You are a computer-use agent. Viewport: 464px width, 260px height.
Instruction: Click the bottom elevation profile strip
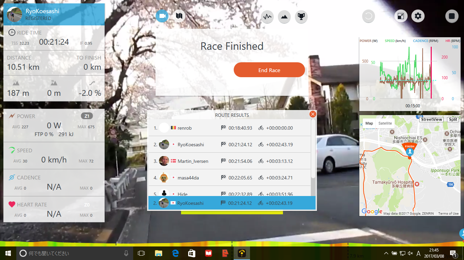(232, 243)
